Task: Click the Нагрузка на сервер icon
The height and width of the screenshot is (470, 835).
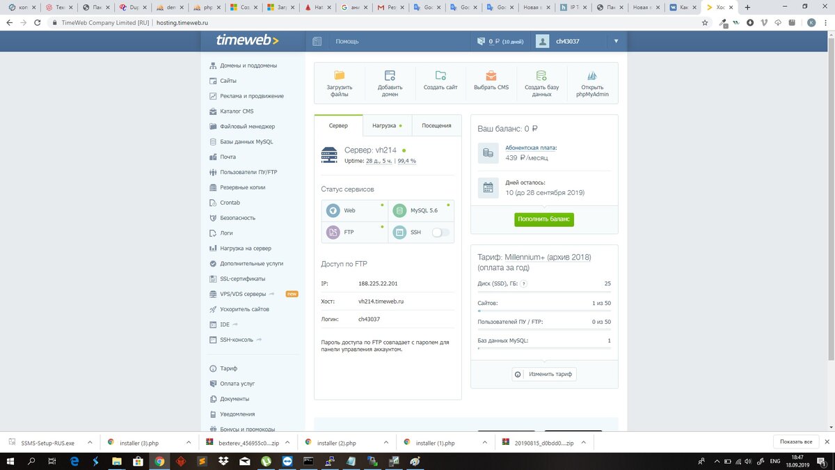Action: click(x=214, y=249)
